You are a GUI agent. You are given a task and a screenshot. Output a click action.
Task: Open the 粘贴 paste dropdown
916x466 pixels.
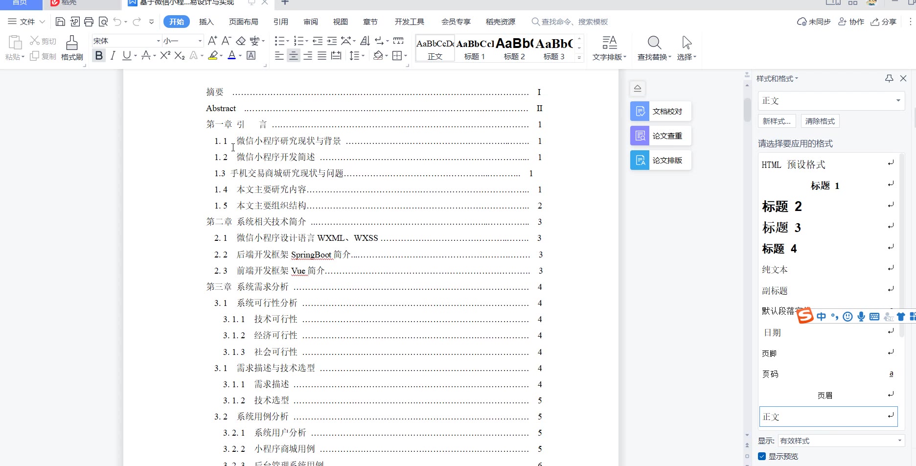(x=15, y=57)
